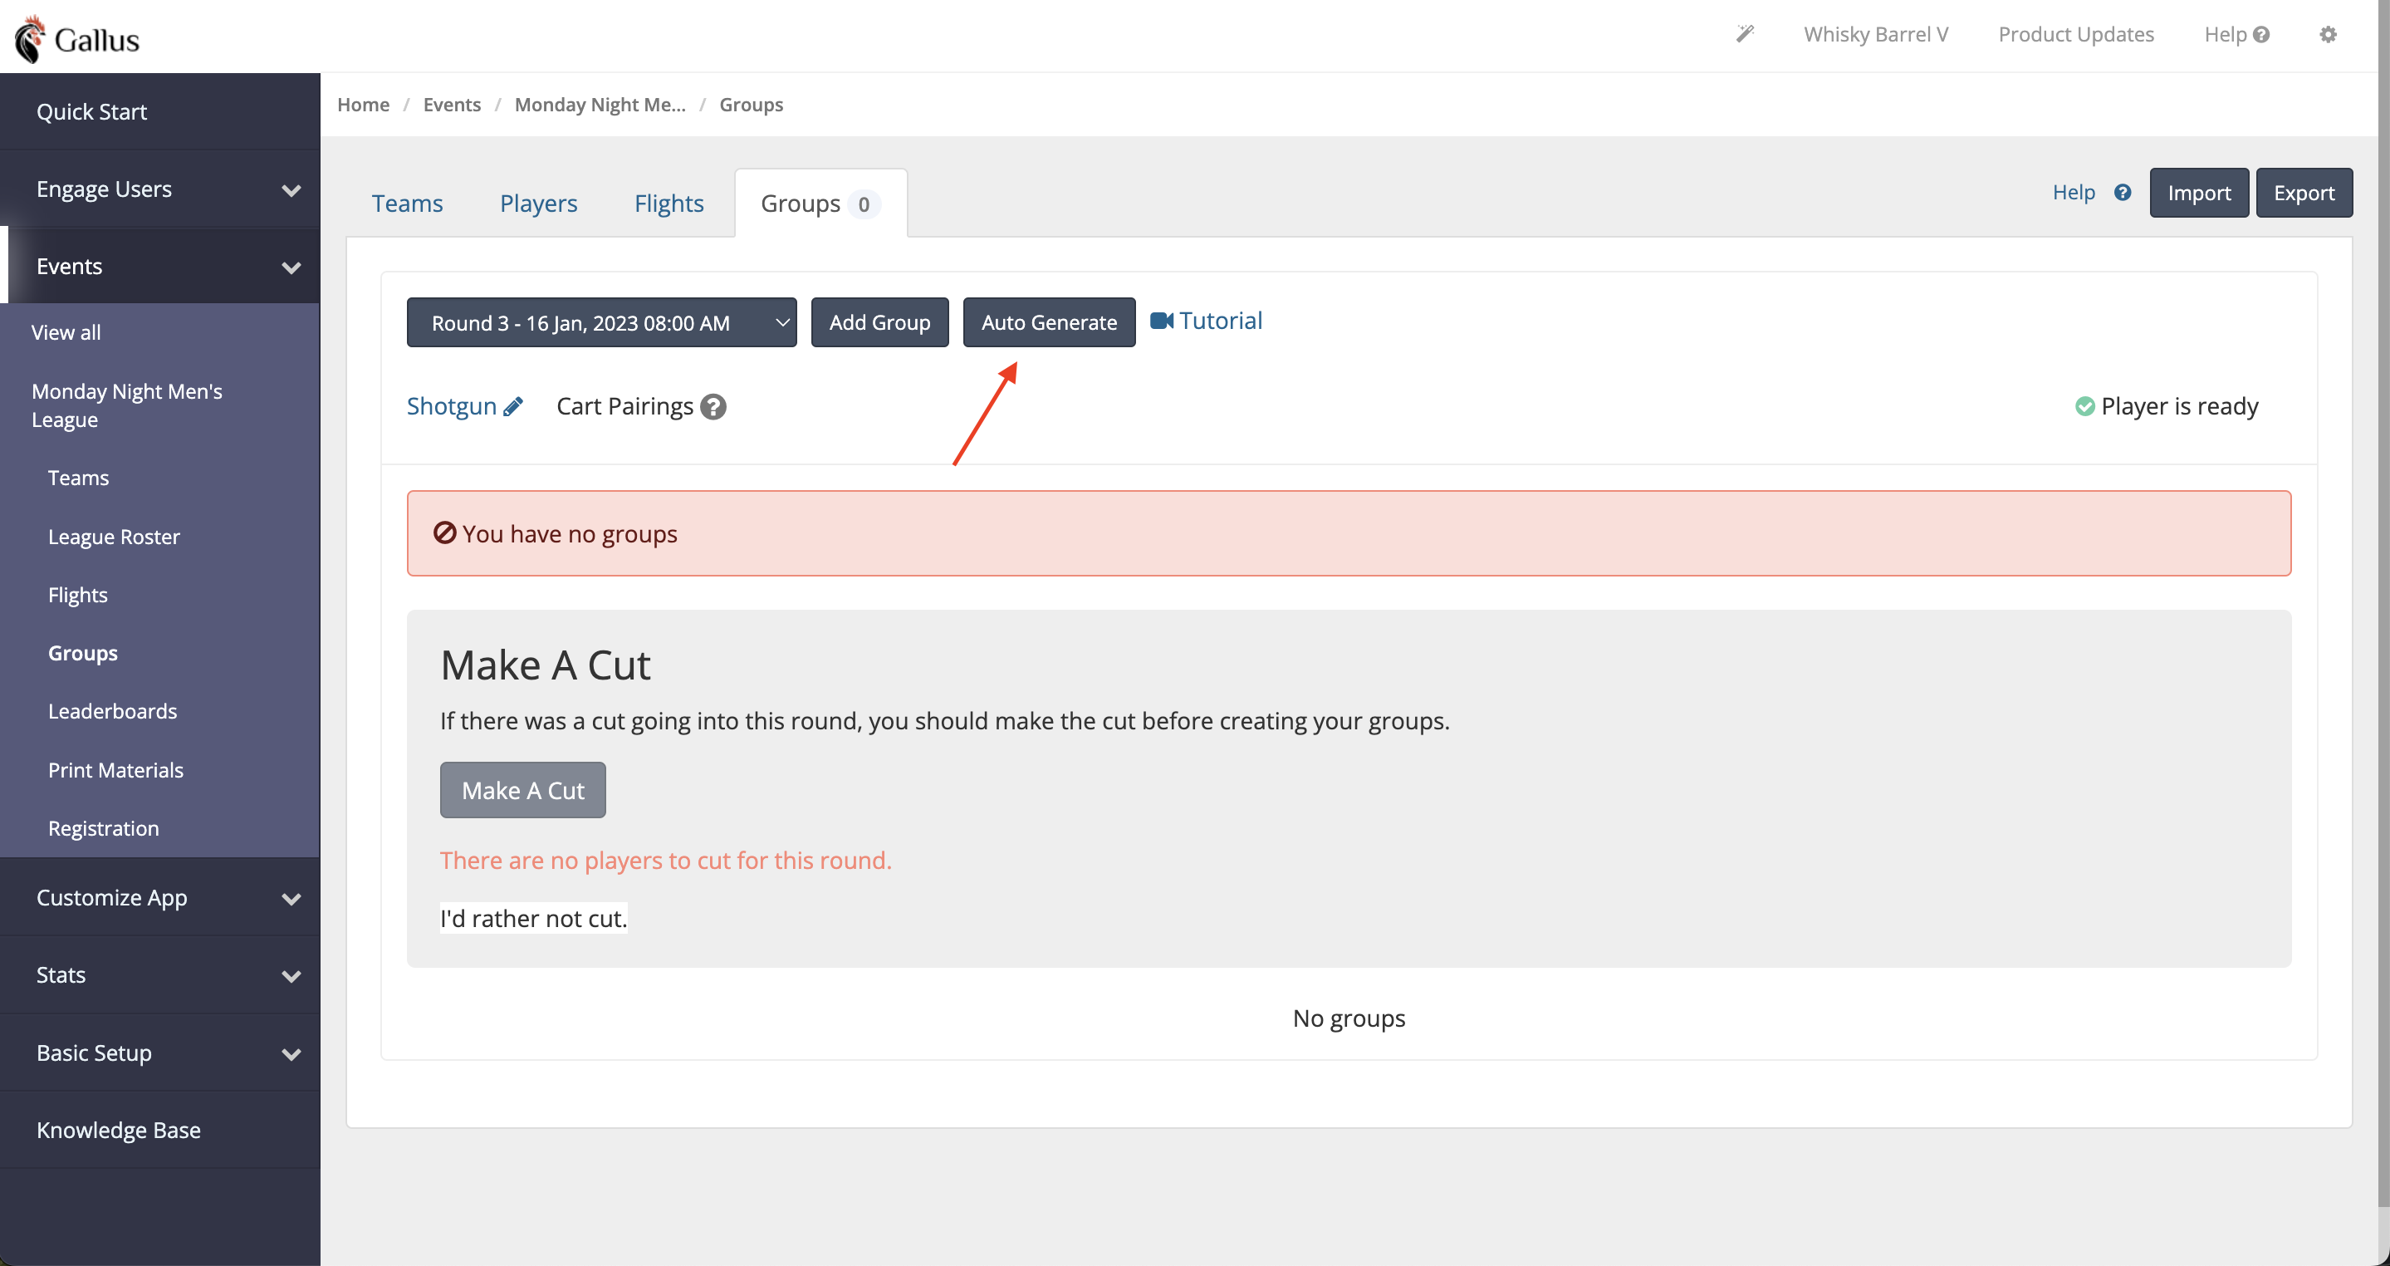The width and height of the screenshot is (2390, 1266).
Task: Go to Monday Night Me... breadcrumb
Action: coord(600,104)
